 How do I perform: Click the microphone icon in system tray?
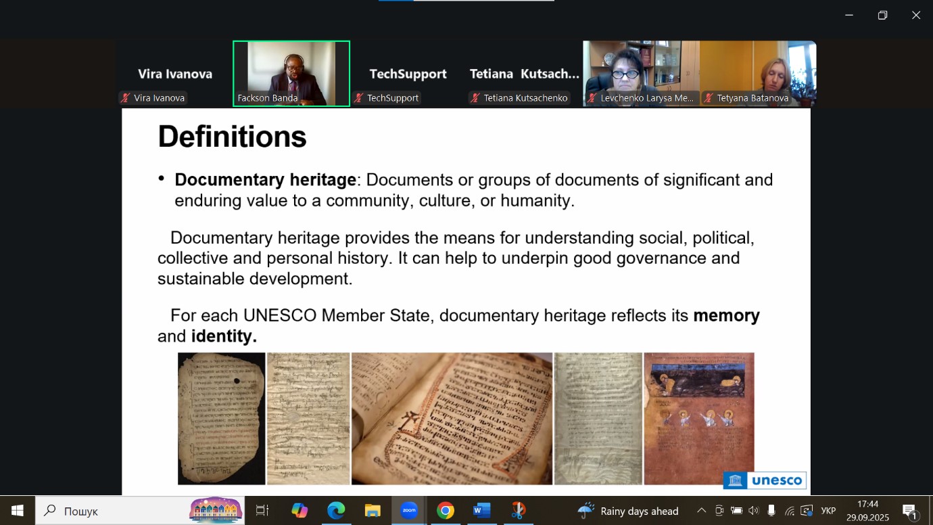[771, 511]
